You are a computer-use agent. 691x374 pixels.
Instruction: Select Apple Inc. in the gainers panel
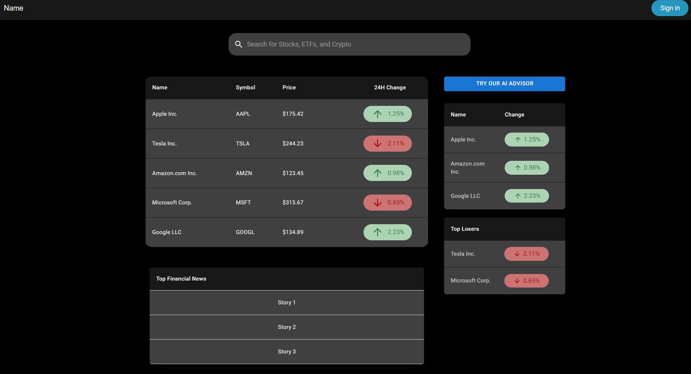point(463,140)
